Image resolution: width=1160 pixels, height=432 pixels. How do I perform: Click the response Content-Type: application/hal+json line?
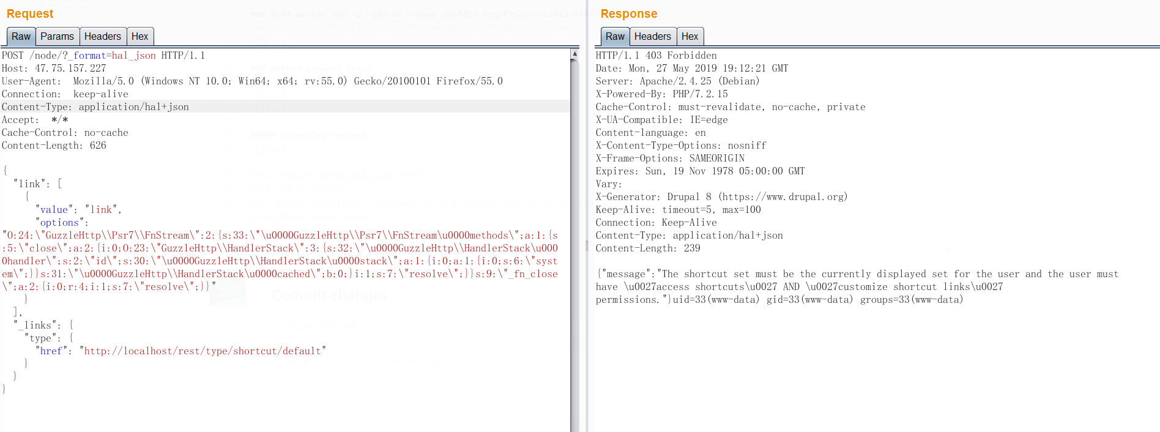[690, 236]
